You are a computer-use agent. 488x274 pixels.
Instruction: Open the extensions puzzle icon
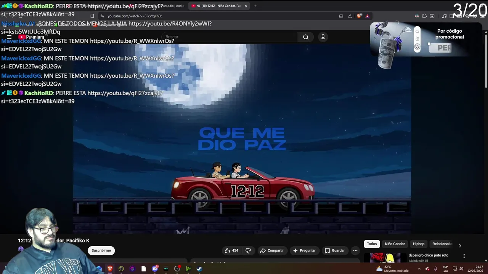click(424, 16)
